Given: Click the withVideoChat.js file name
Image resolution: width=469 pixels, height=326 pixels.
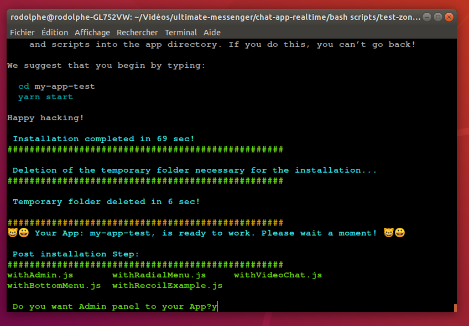Looking at the screenshot, I should coord(278,275).
